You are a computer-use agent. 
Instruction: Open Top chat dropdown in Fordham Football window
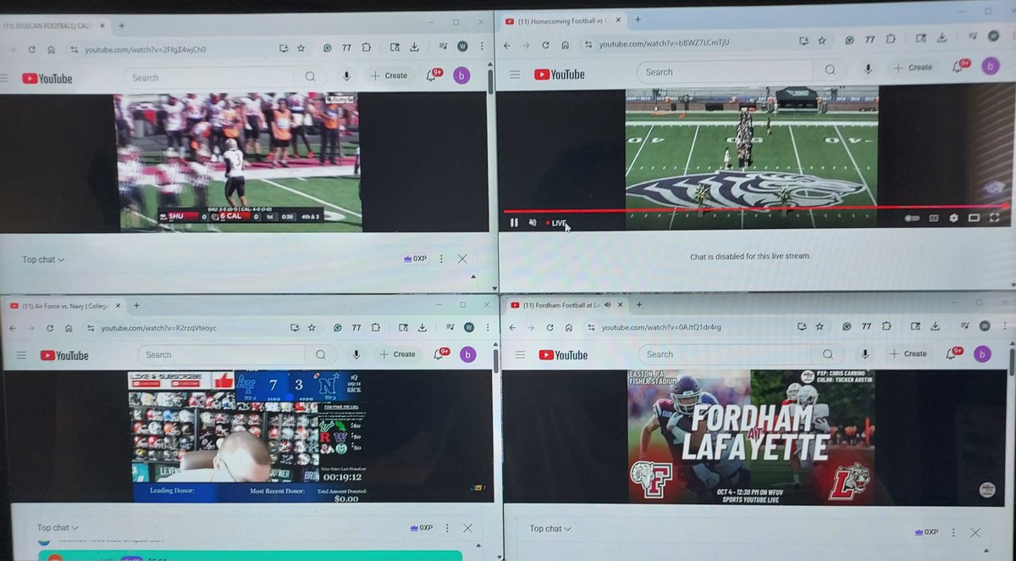point(550,529)
